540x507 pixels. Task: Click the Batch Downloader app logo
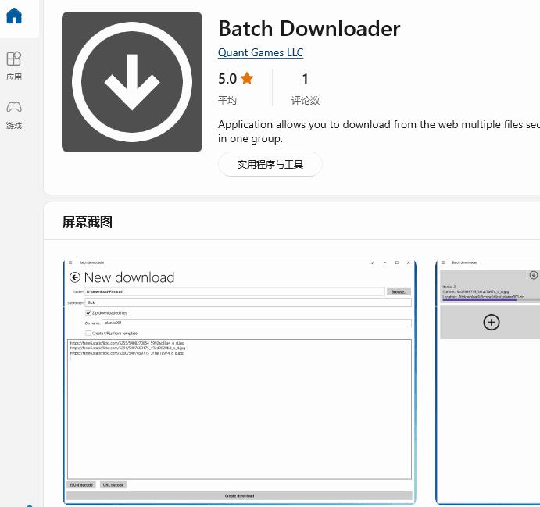[x=132, y=82]
